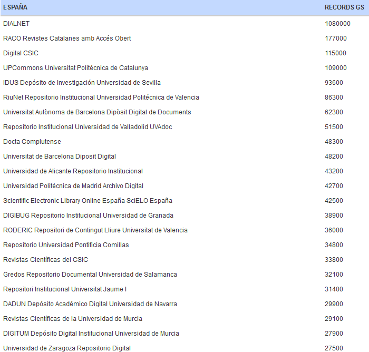Viewport: 369px width, 352px height.
Task: Click DIGIBUG Universidad de Granada entry
Action: tap(88, 216)
